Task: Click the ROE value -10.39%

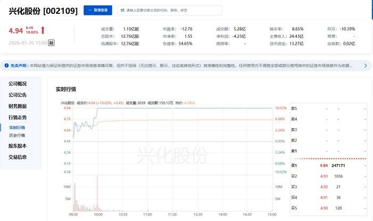Action: pyautogui.click(x=347, y=29)
